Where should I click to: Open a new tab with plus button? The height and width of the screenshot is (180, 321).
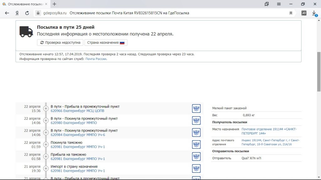(55, 4)
